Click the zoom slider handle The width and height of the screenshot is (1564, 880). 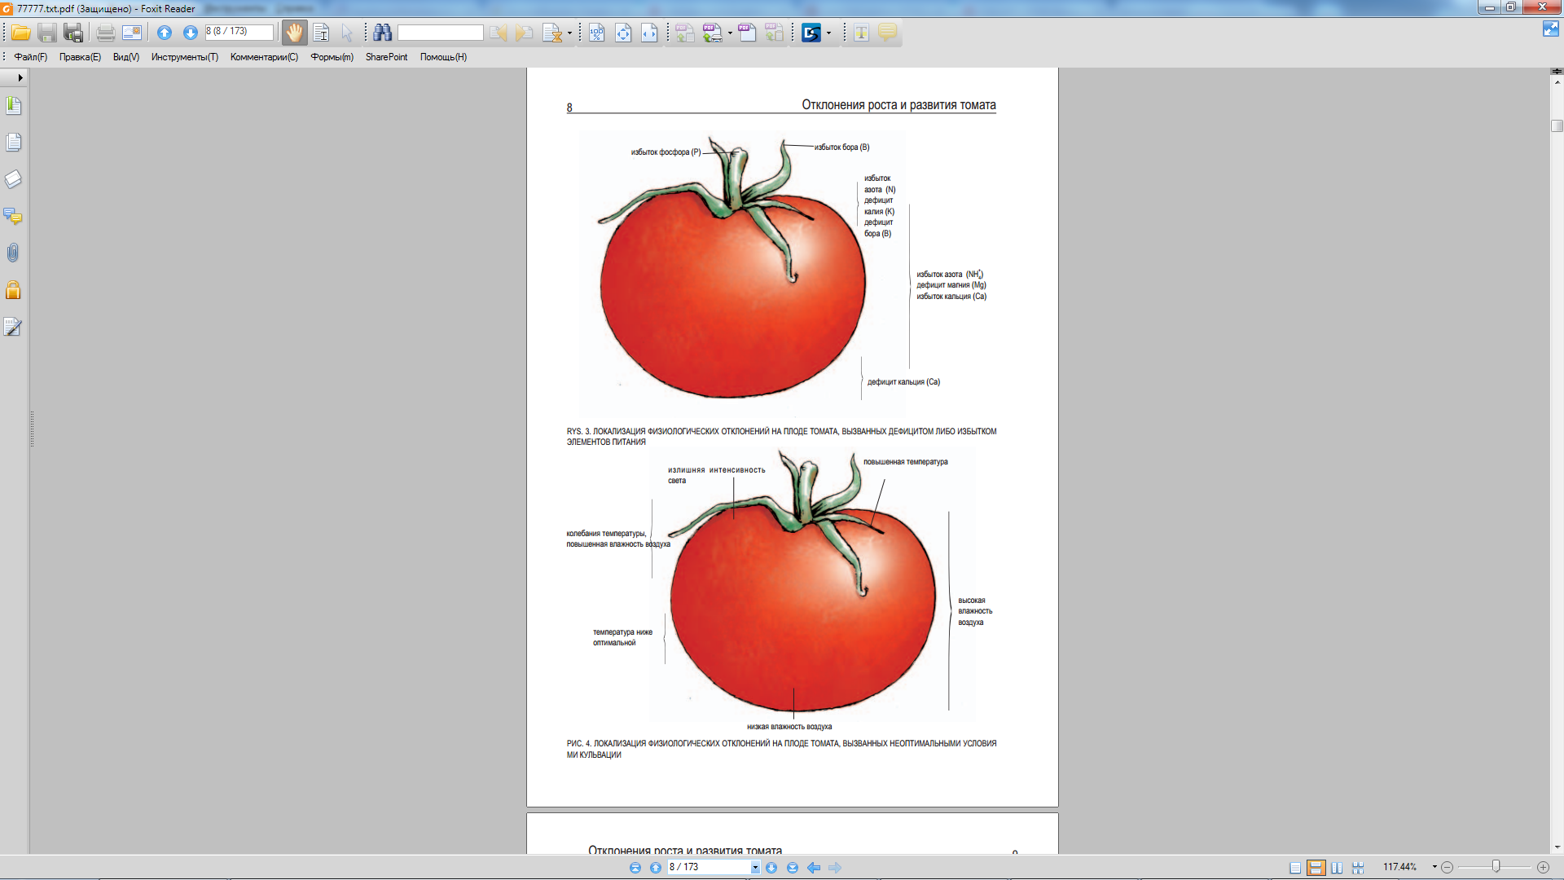tap(1496, 866)
